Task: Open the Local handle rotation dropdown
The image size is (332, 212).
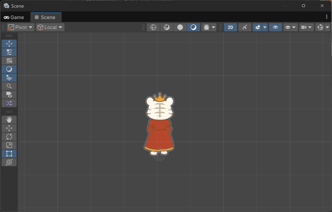Action: [x=50, y=27]
